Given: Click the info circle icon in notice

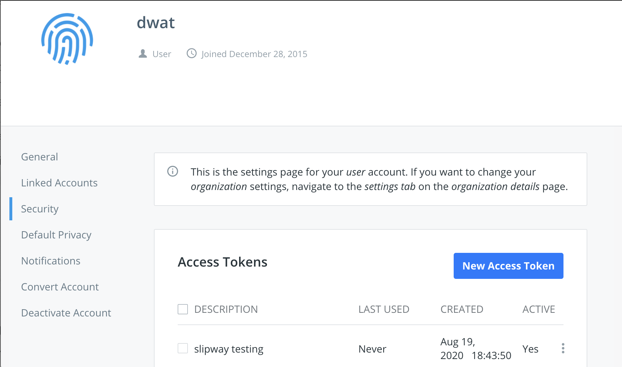Looking at the screenshot, I should [173, 171].
